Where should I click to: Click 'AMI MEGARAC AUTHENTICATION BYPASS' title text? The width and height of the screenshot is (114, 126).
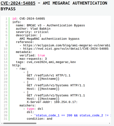point(54,6)
